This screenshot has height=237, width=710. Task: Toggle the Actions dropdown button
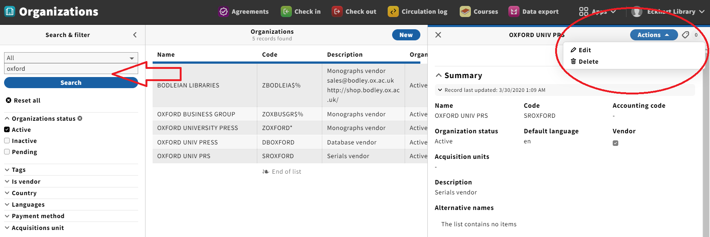point(654,35)
